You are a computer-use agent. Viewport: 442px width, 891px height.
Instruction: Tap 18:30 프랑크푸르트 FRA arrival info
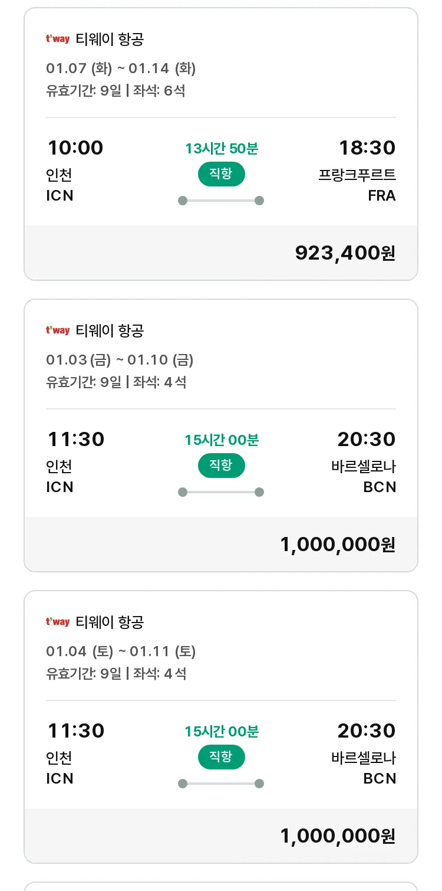point(358,171)
